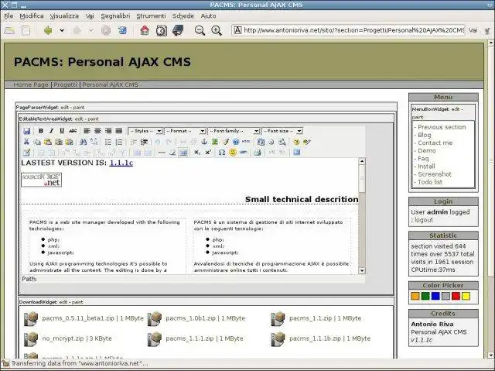Click the Home Page breadcrumb link

tap(31, 84)
